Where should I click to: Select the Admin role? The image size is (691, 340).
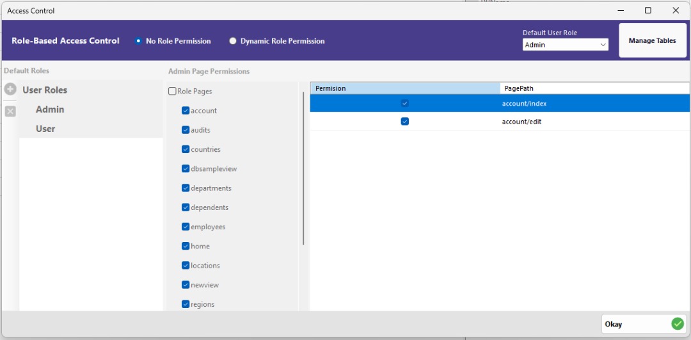[x=50, y=109]
